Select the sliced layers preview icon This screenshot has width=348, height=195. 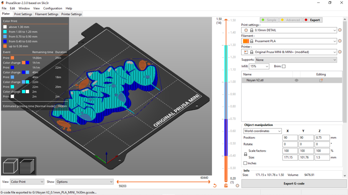pyautogui.click(x=27, y=166)
